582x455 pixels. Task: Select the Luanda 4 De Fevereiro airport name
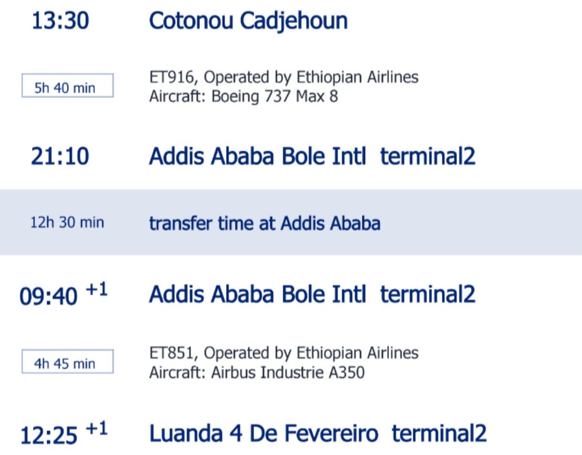pyautogui.click(x=263, y=434)
